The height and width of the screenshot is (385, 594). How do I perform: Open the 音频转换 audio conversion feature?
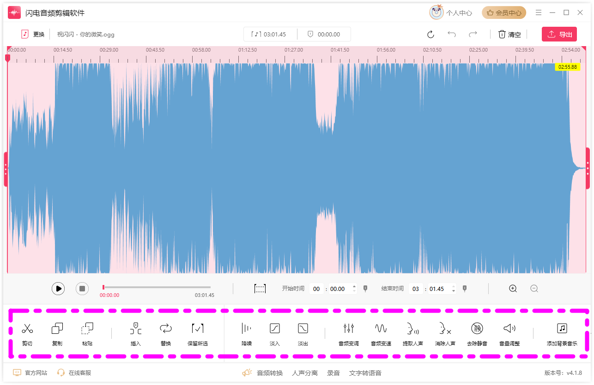tap(270, 373)
